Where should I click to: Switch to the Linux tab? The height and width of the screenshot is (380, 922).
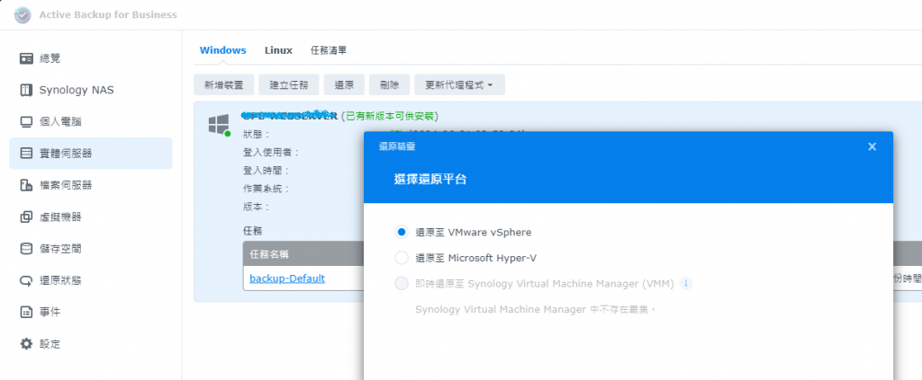click(278, 50)
